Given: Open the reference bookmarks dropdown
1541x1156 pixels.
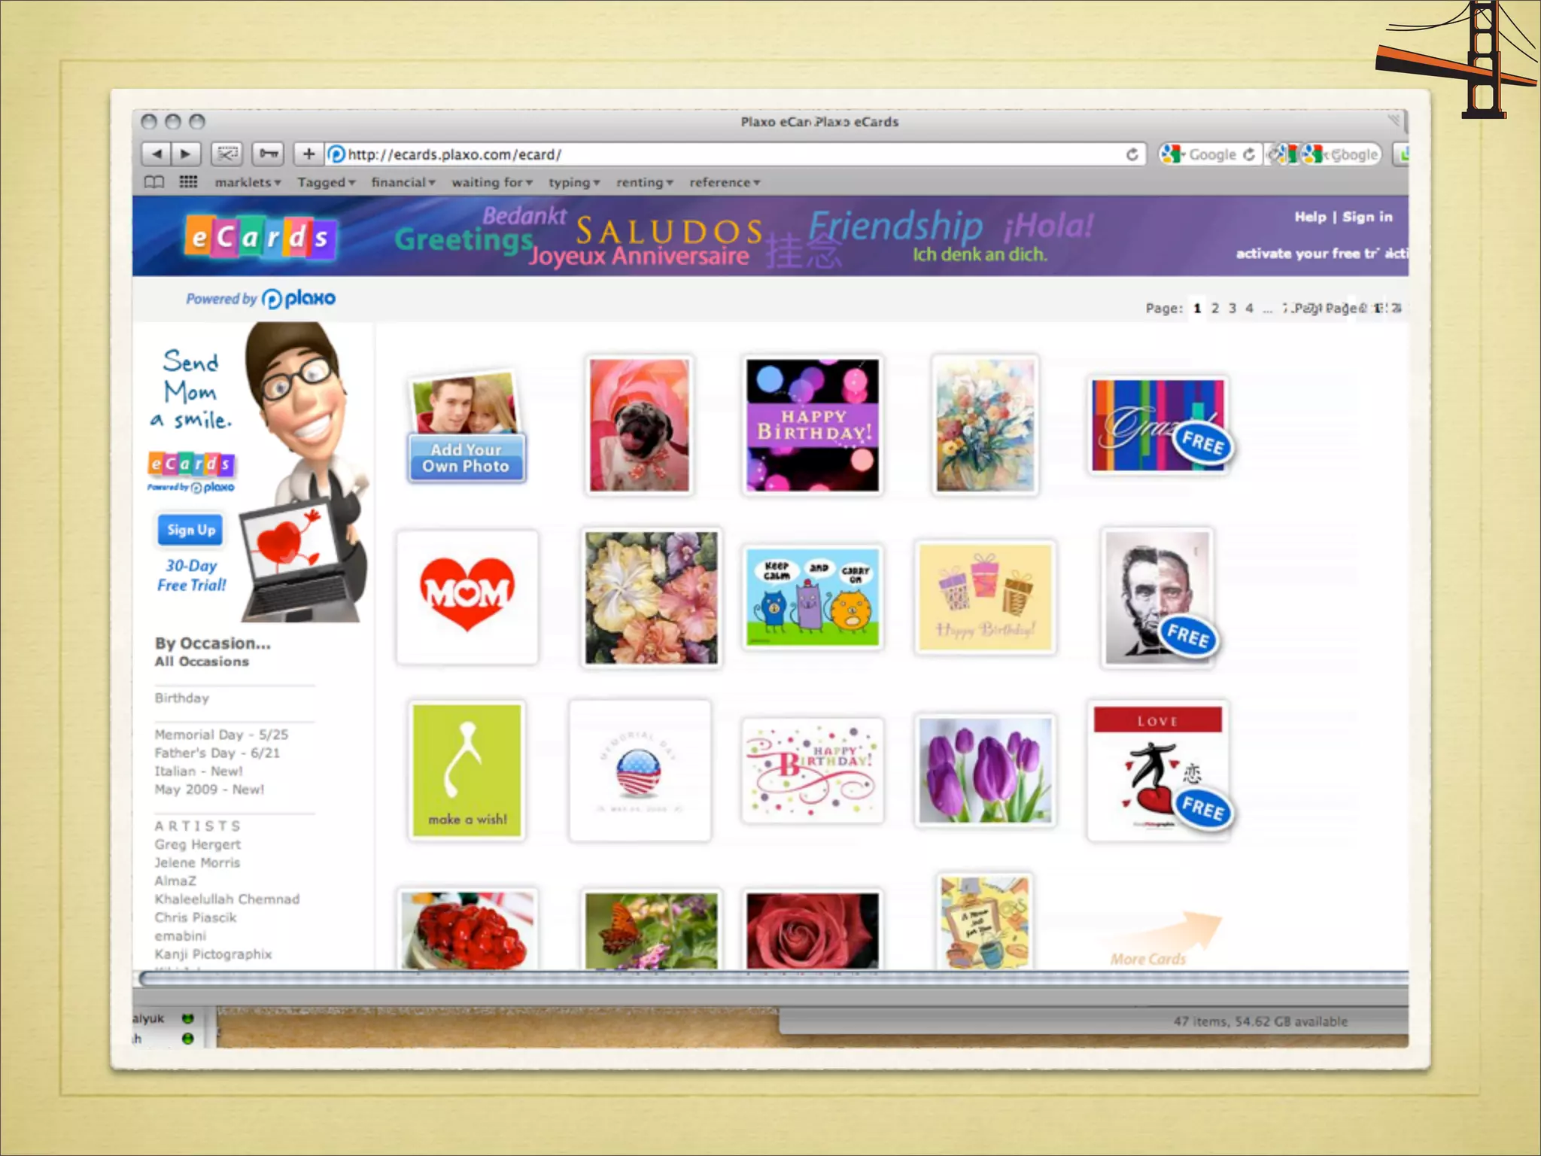Looking at the screenshot, I should click(x=725, y=182).
